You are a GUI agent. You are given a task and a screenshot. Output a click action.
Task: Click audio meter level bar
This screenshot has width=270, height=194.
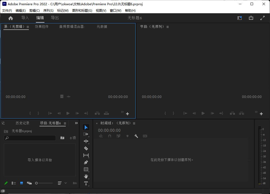[x=260, y=155]
